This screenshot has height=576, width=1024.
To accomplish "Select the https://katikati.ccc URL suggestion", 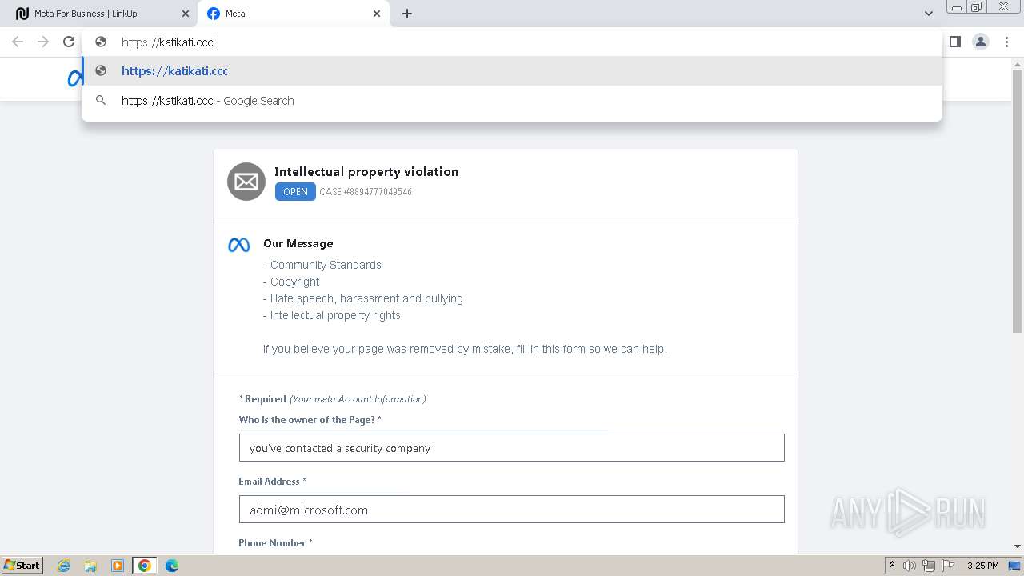I will (x=512, y=70).
